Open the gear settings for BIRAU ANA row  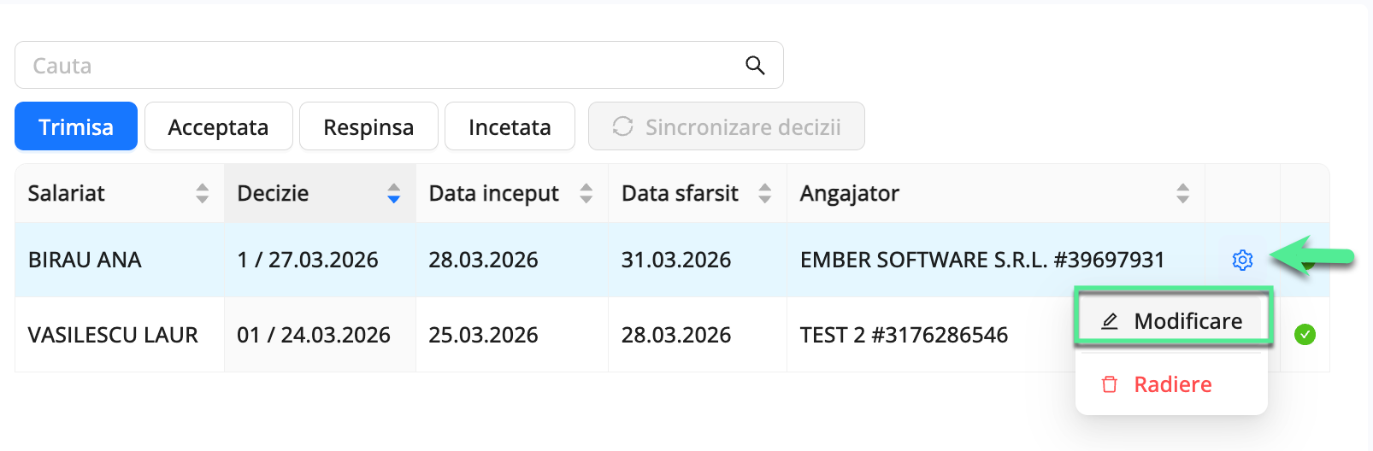tap(1242, 260)
